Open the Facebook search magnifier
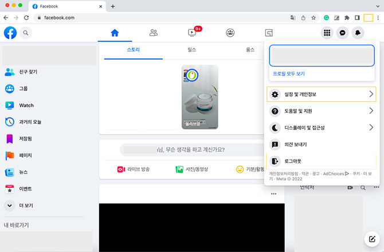Image resolution: width=384 pixels, height=252 pixels. (26, 33)
